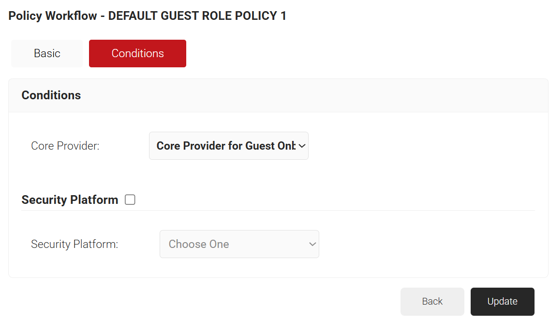Click empty space beside the Core Provider dropdown
The height and width of the screenshot is (323, 550).
click(411, 146)
